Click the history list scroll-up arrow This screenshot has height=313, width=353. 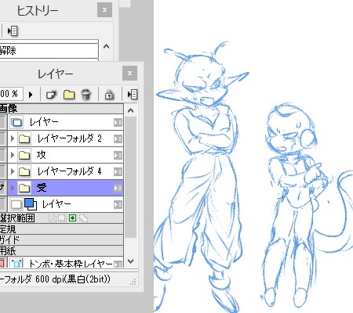click(x=106, y=47)
